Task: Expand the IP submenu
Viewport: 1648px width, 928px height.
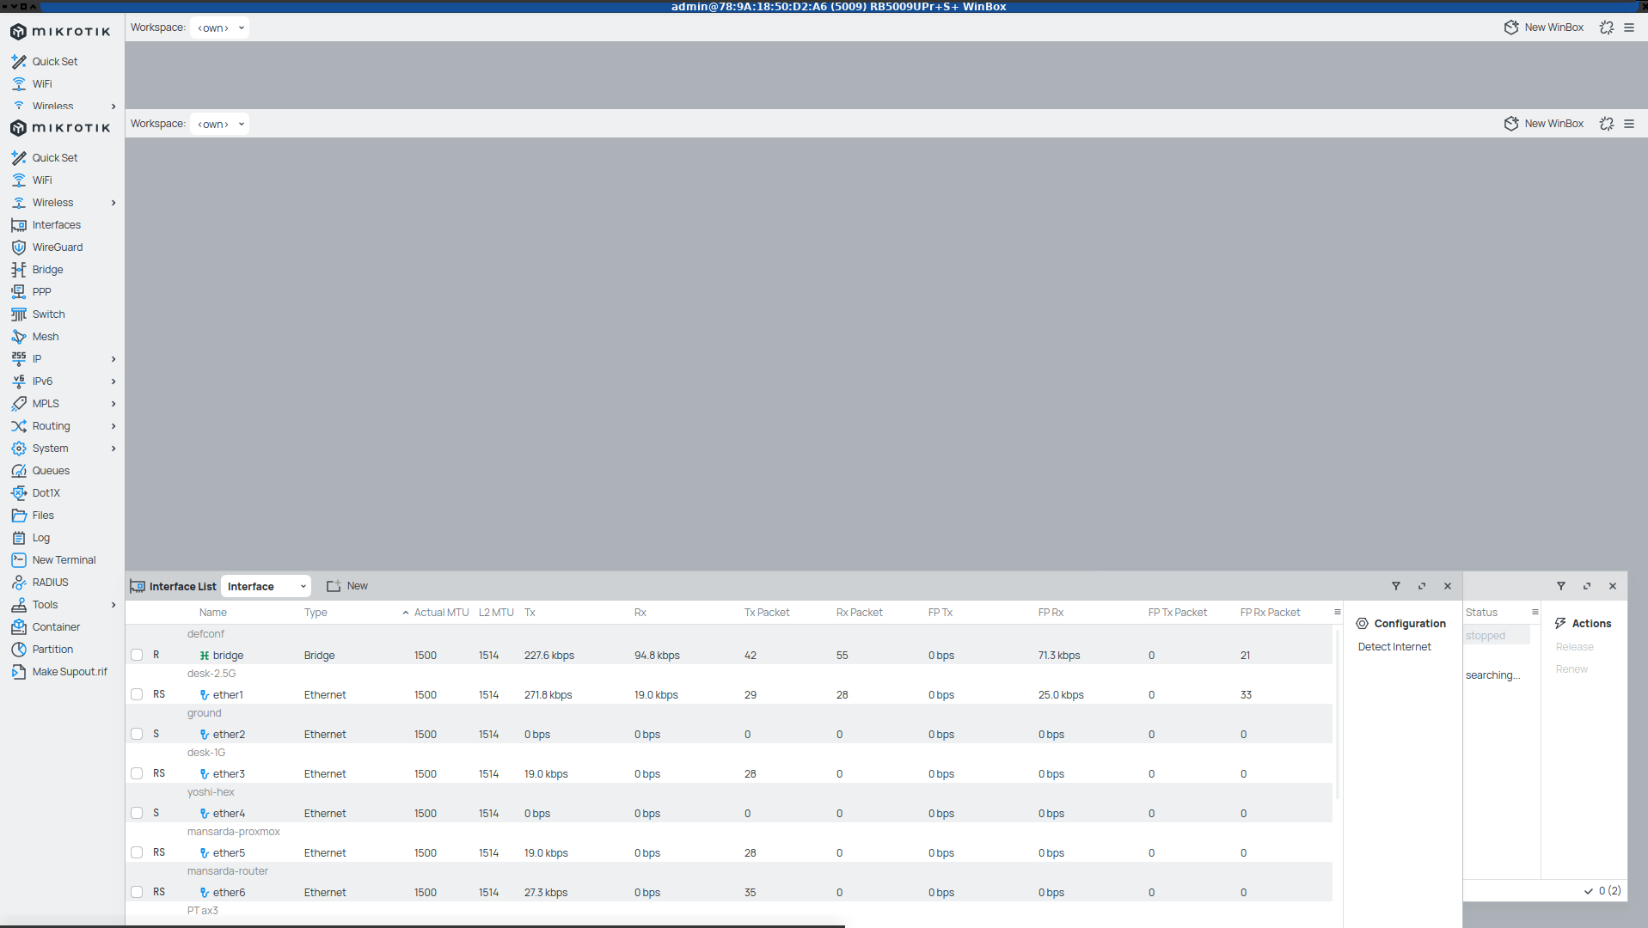Action: point(113,359)
